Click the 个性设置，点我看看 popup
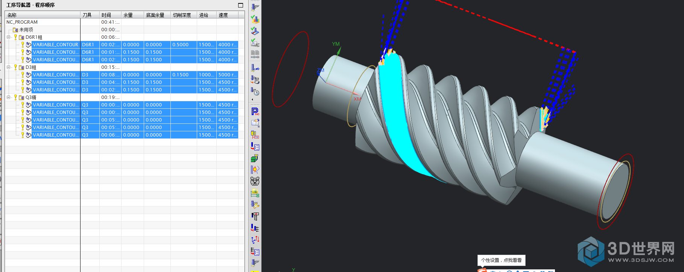The height and width of the screenshot is (272, 684). [x=501, y=260]
